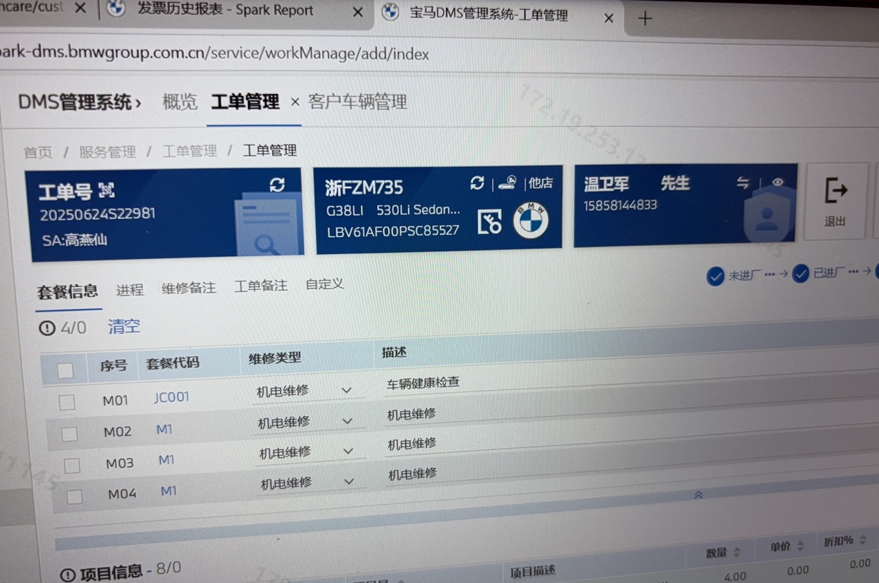Open a new browser tab
This screenshot has height=583, width=879.
point(644,19)
